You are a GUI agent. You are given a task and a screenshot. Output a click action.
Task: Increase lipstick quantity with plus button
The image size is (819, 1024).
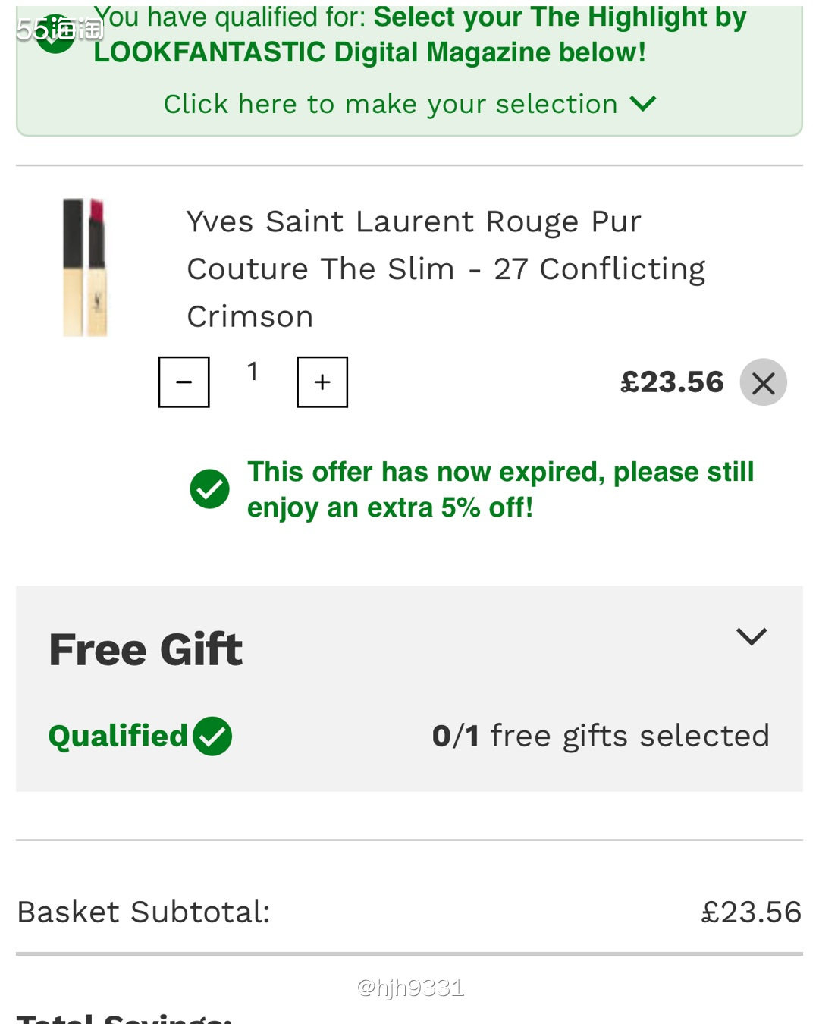tap(322, 382)
